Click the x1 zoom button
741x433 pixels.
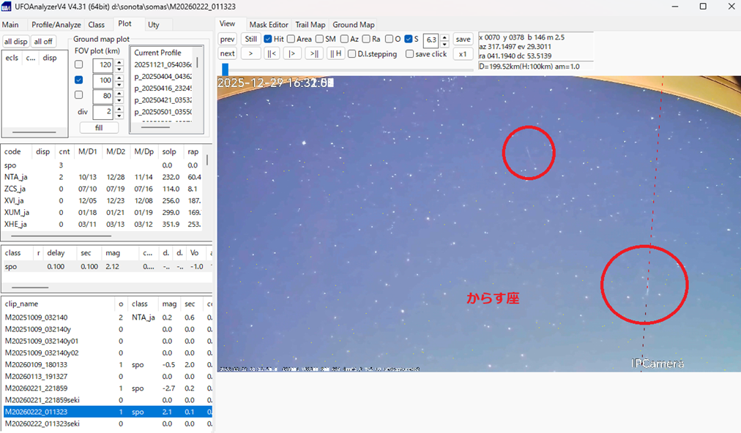point(462,53)
